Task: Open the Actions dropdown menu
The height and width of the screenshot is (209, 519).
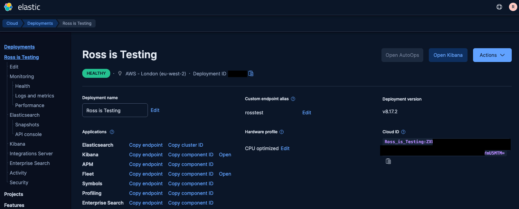Action: [x=492, y=55]
